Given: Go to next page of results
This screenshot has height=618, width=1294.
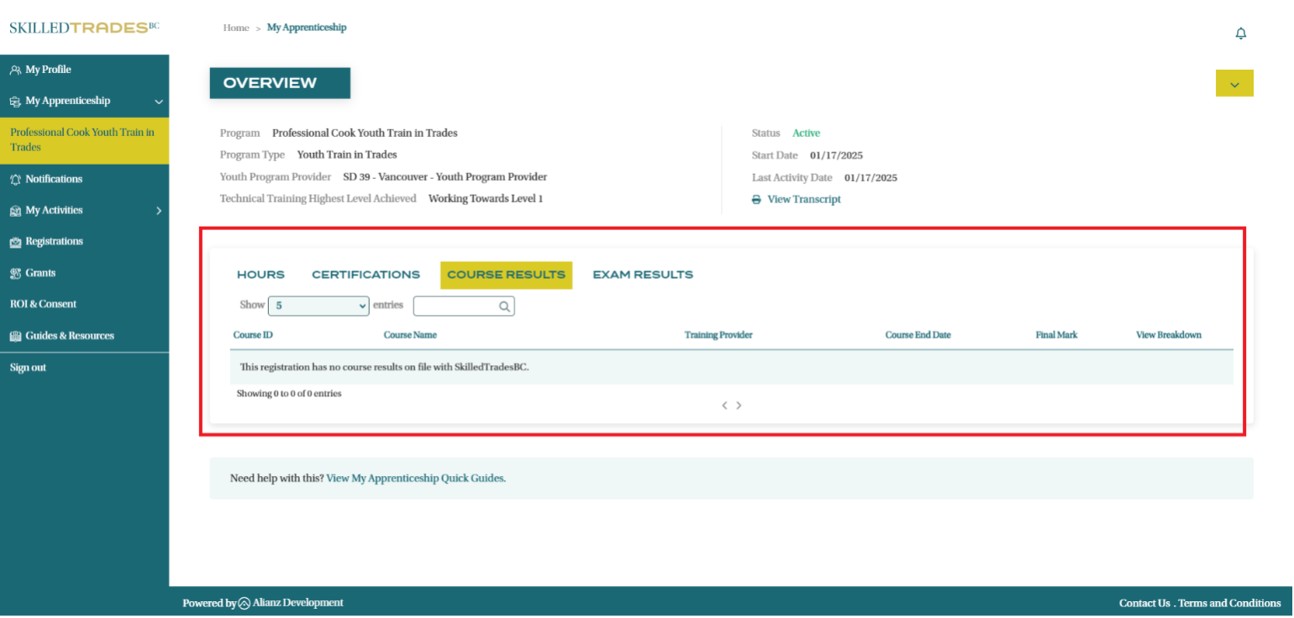Looking at the screenshot, I should point(739,406).
